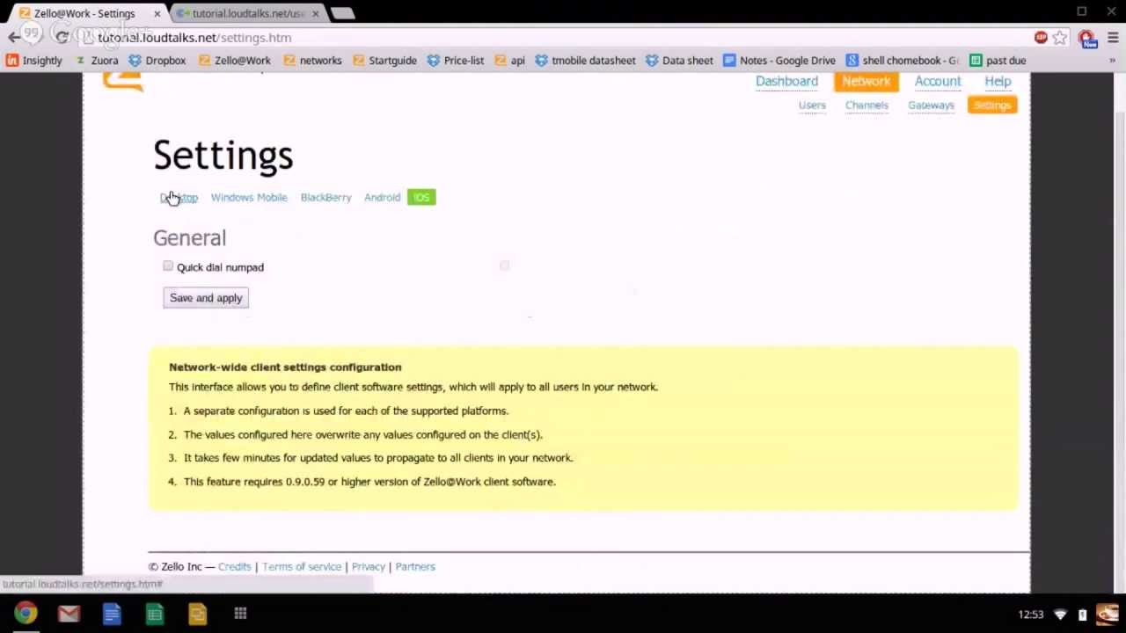This screenshot has width=1126, height=633.
Task: Open Help in top navigation
Action: (x=998, y=81)
